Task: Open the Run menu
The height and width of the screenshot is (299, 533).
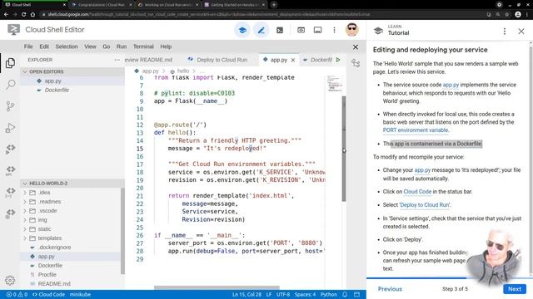Action: click(x=122, y=47)
